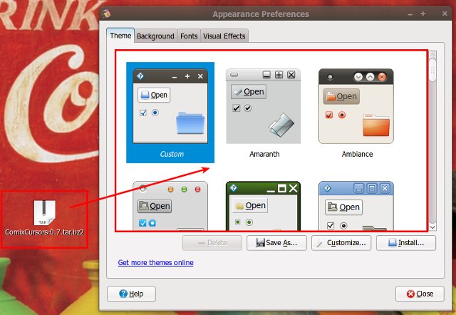
Task: Click the Amaranth theme name label
Action: [x=264, y=154]
